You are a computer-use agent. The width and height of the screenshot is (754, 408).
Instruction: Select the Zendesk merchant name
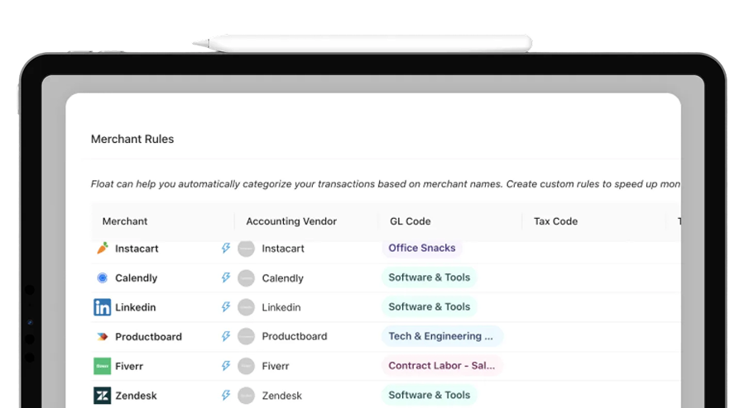[136, 396]
